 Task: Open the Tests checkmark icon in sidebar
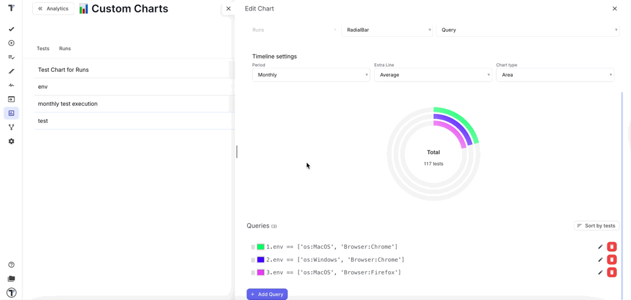click(x=11, y=30)
